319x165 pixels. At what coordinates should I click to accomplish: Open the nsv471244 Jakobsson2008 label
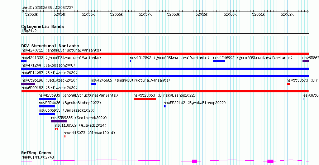click(48, 65)
